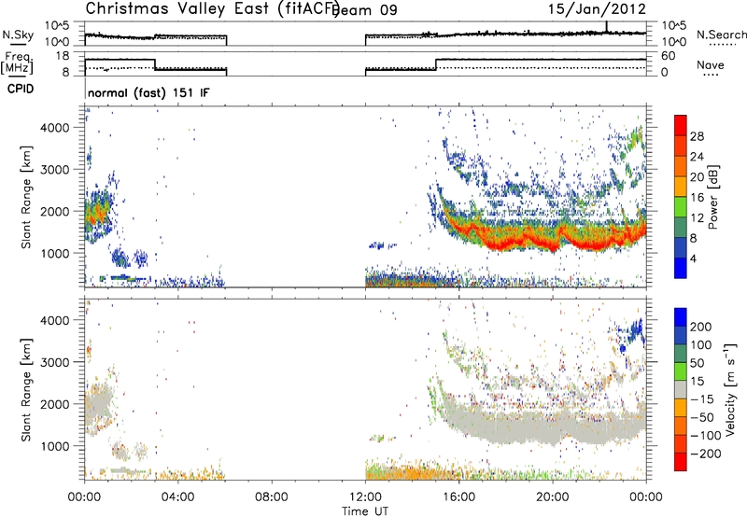This screenshot has height=517, width=747.
Task: Click the 28 label on Power colorbar
Action: click(697, 136)
